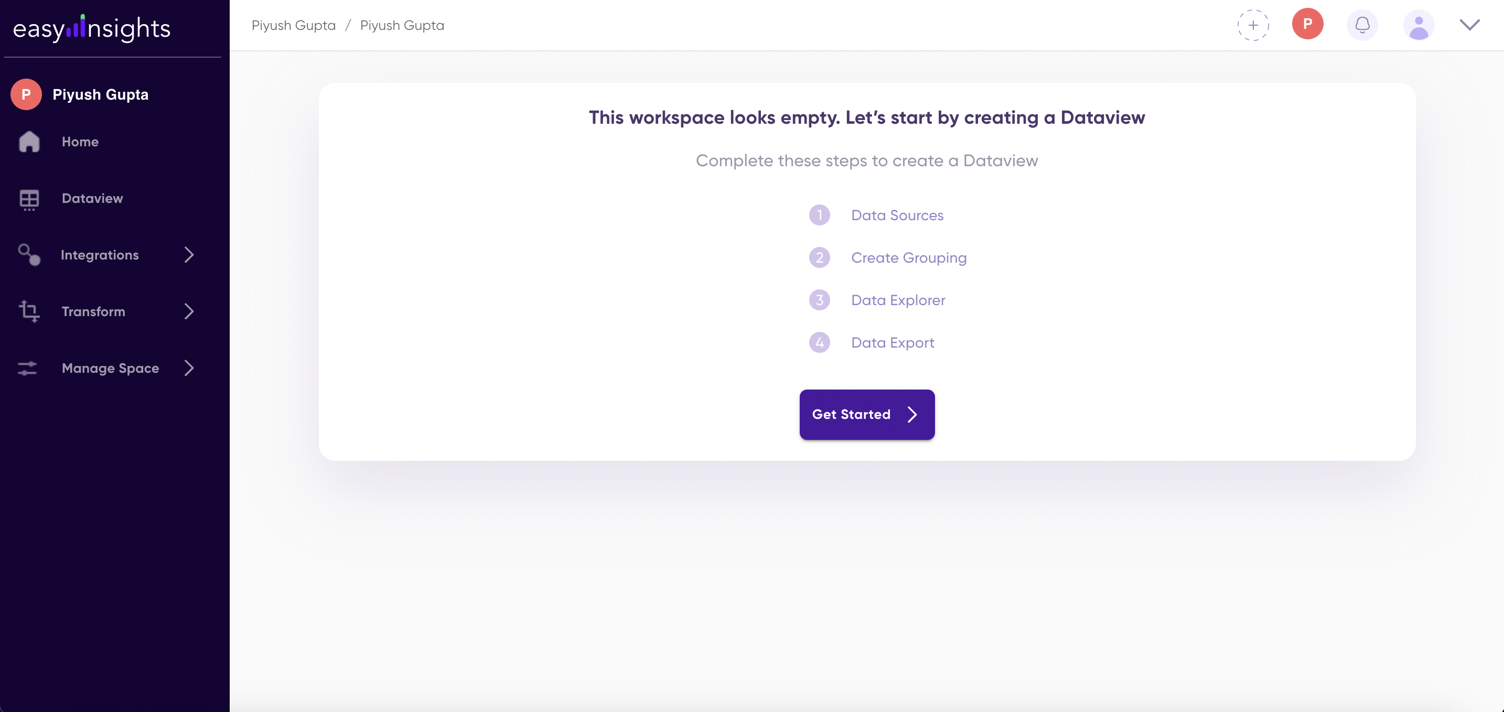Click the Data Sources step link

pos(897,215)
